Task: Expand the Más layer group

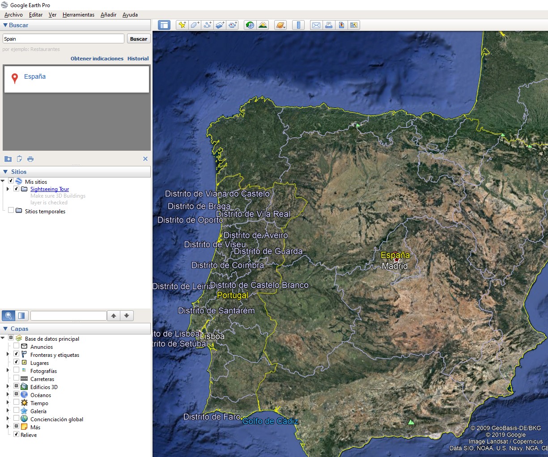Action: pos(8,427)
